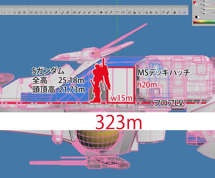The height and width of the screenshot is (178, 215).
Task: Click the "h20m" height label
Action: point(147,85)
